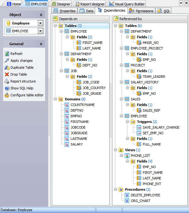Image resolution: width=189 pixels, height=213 pixels.
Task: Collapse the General panel section
Action: click(x=41, y=44)
